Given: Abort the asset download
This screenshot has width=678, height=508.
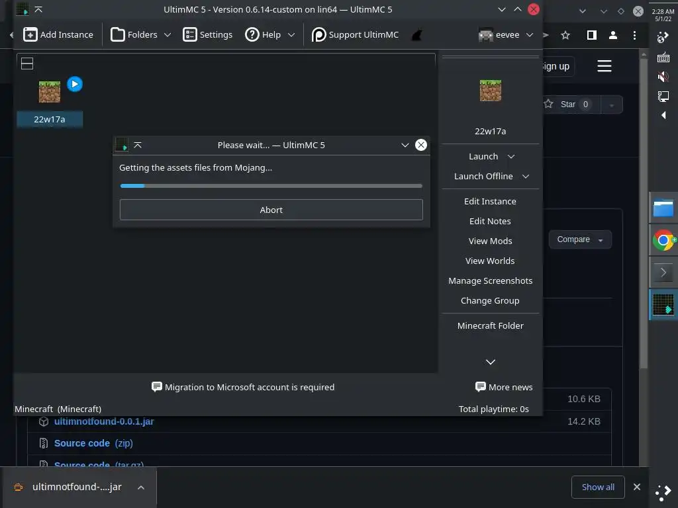Looking at the screenshot, I should click(271, 210).
